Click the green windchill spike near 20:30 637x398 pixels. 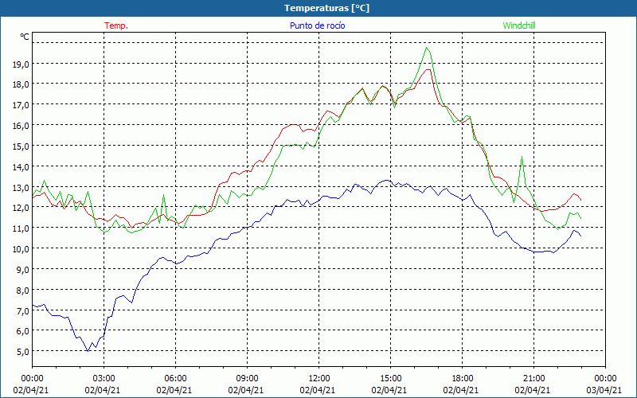522,157
